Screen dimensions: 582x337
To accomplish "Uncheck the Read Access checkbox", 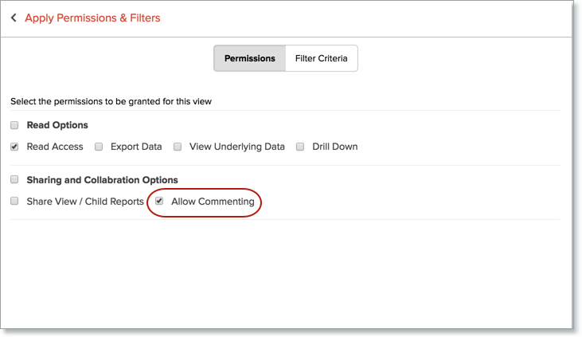I will [x=14, y=147].
